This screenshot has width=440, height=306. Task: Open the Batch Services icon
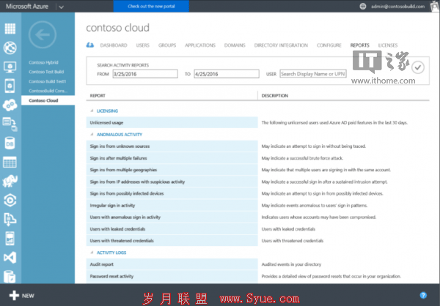[x=10, y=124]
